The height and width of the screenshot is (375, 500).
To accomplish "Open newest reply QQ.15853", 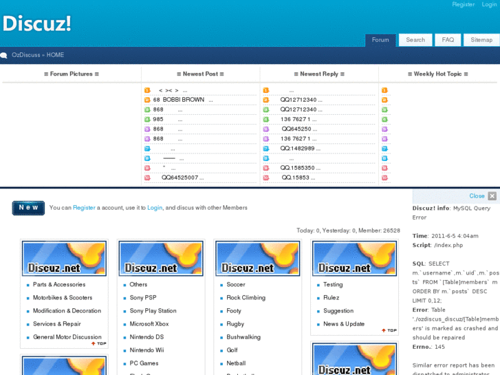I will 298,178.
